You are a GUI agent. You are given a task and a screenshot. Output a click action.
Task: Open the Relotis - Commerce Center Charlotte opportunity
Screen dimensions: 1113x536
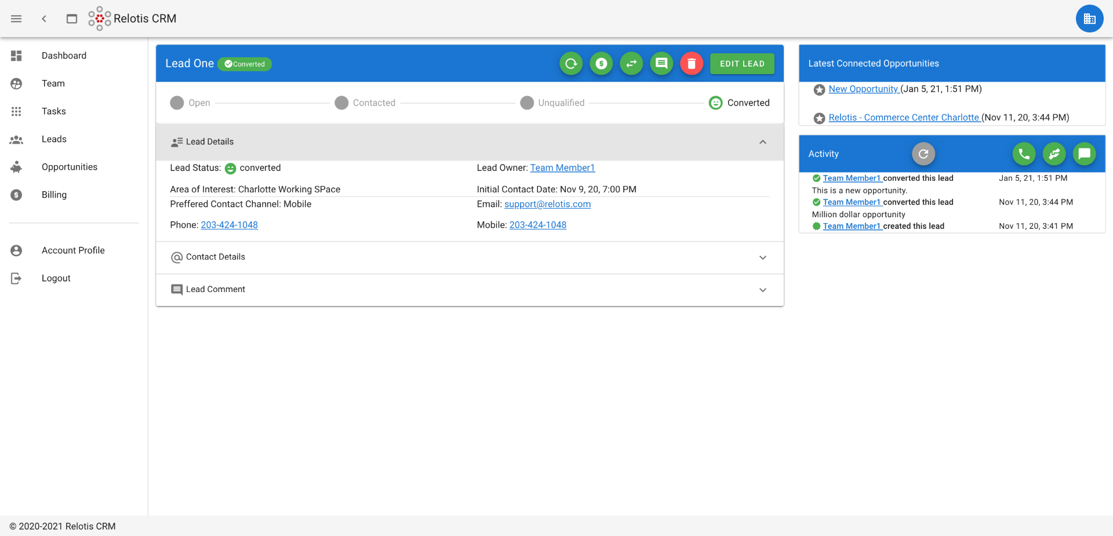coord(904,117)
